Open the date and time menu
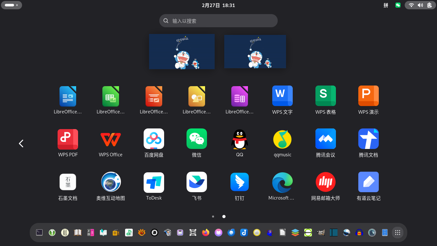 coord(219,5)
